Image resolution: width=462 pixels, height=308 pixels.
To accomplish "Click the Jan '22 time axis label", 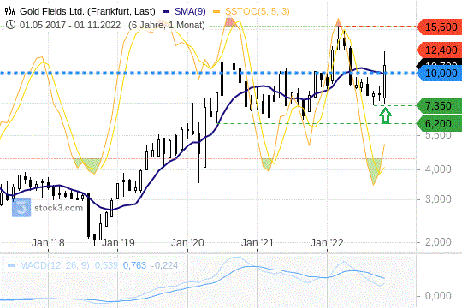I will tap(327, 243).
